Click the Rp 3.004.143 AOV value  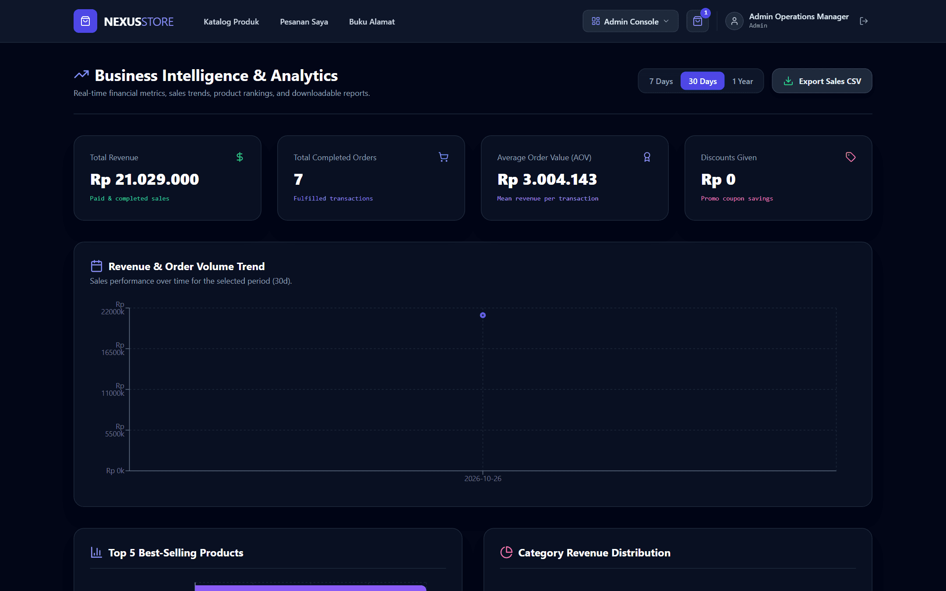[547, 179]
